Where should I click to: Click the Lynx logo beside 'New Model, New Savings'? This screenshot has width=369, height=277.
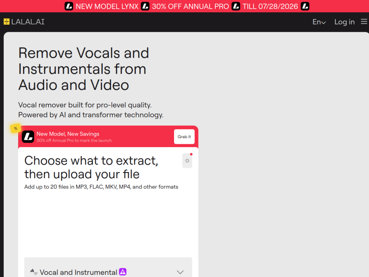(28, 137)
